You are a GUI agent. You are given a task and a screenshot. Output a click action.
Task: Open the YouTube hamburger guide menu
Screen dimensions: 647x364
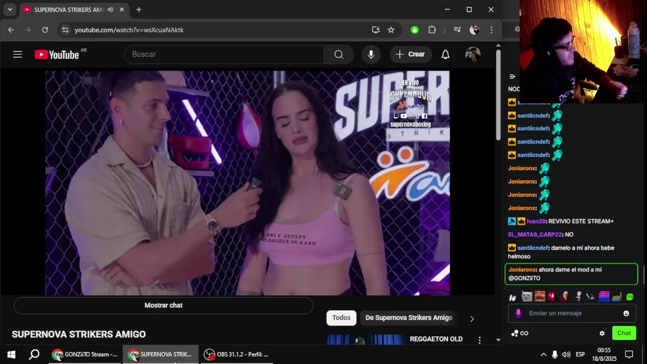pos(18,54)
